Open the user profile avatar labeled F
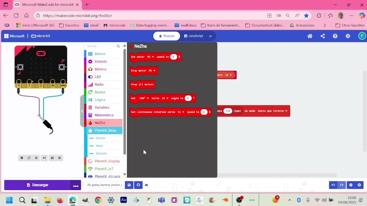This screenshot has width=367, height=206. [362, 36]
